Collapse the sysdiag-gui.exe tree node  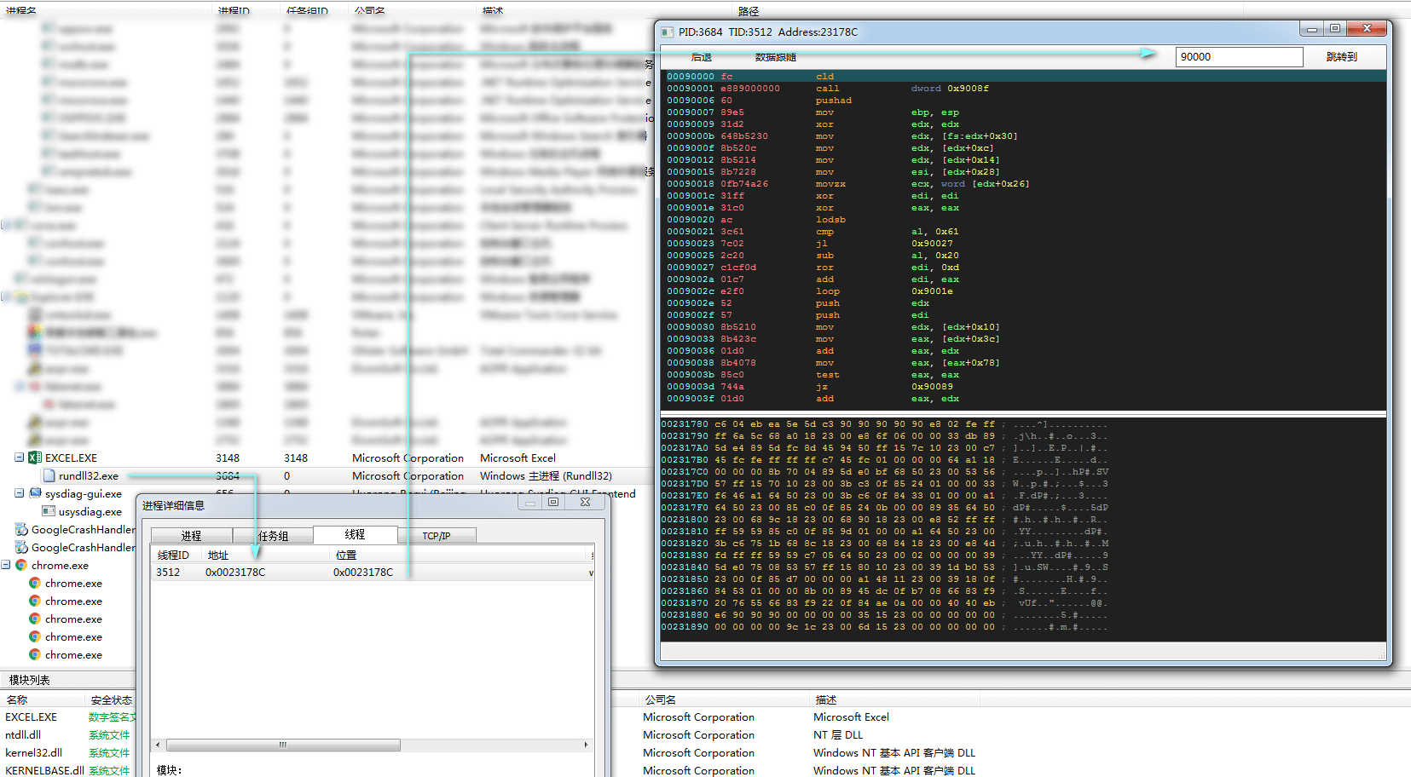[x=19, y=493]
